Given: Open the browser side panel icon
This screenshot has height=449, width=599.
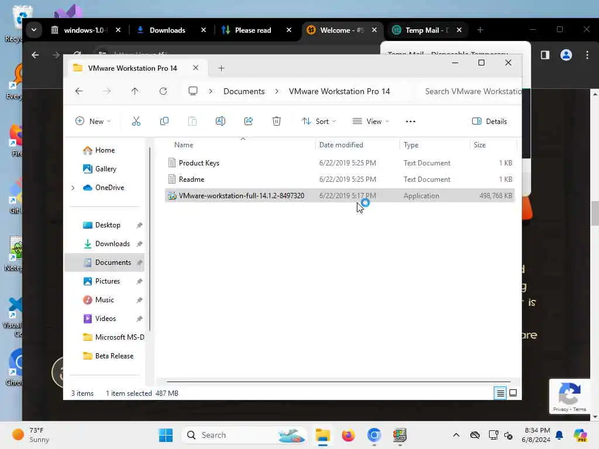Looking at the screenshot, I should 545,55.
